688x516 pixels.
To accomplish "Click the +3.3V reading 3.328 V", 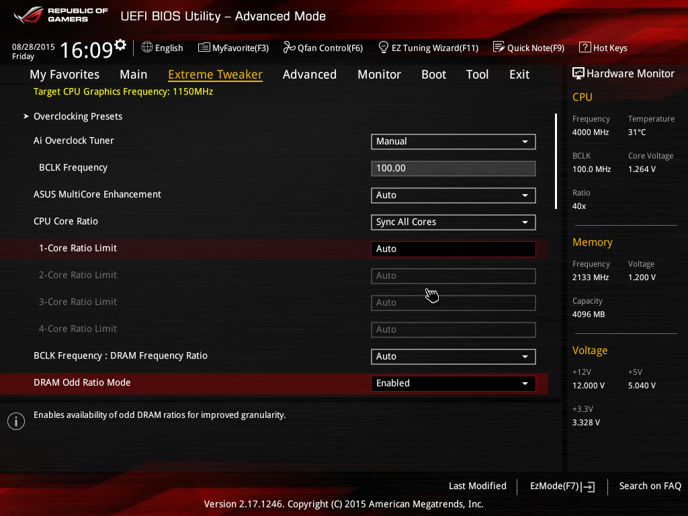I will coord(586,423).
